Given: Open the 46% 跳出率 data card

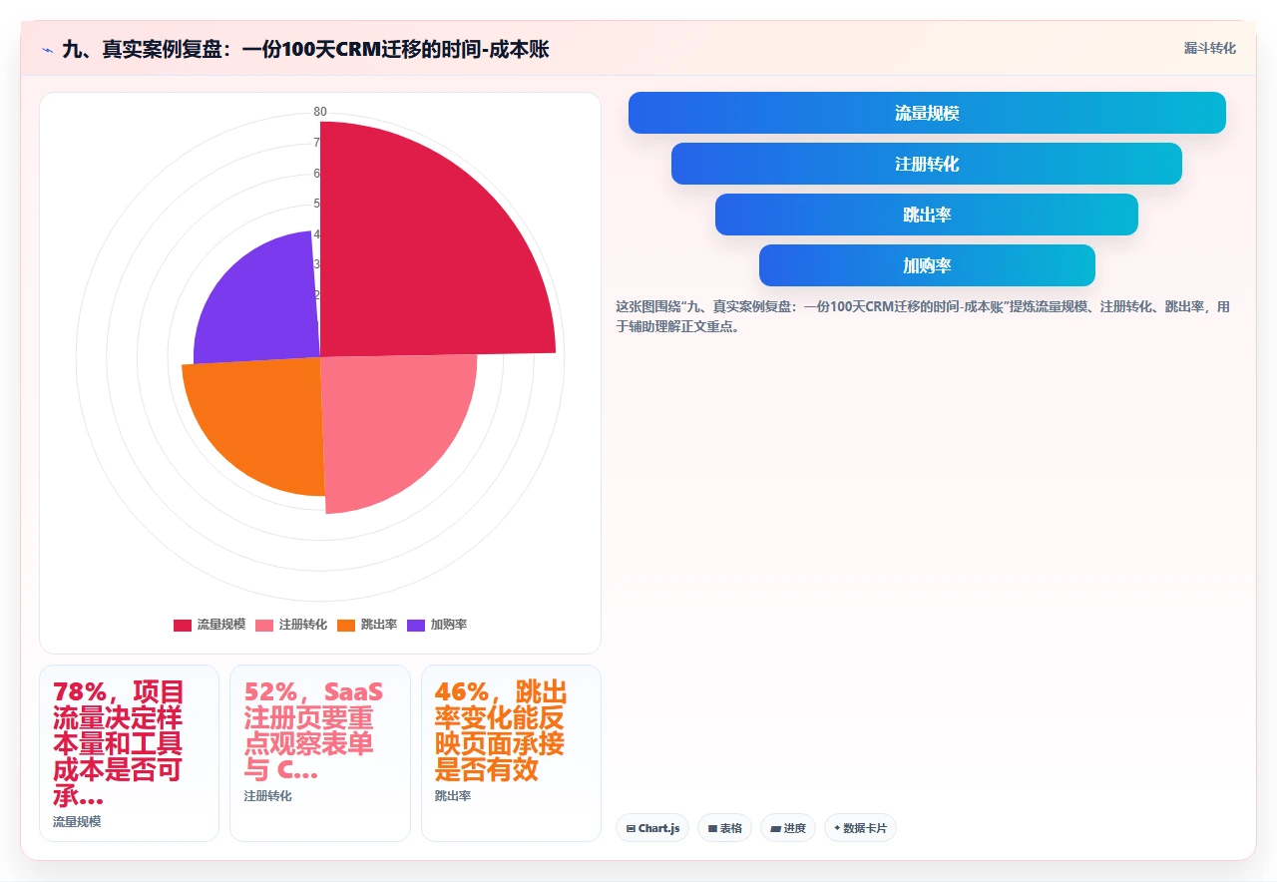Looking at the screenshot, I should pyautogui.click(x=511, y=753).
